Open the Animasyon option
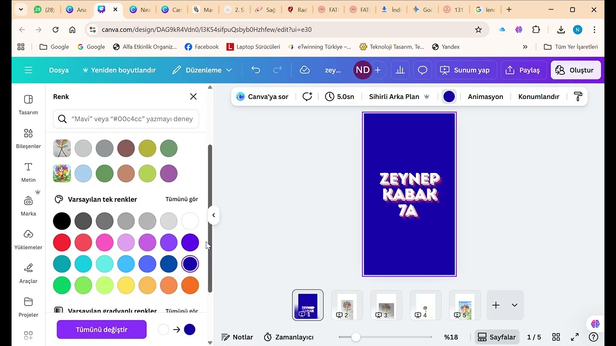616x346 pixels. 486,97
